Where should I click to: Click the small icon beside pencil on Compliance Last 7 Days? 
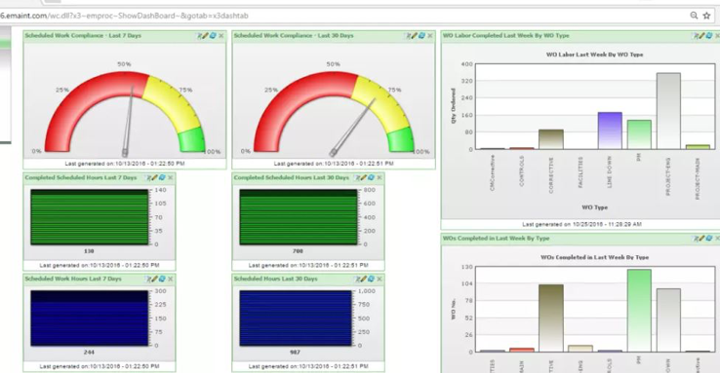click(199, 36)
